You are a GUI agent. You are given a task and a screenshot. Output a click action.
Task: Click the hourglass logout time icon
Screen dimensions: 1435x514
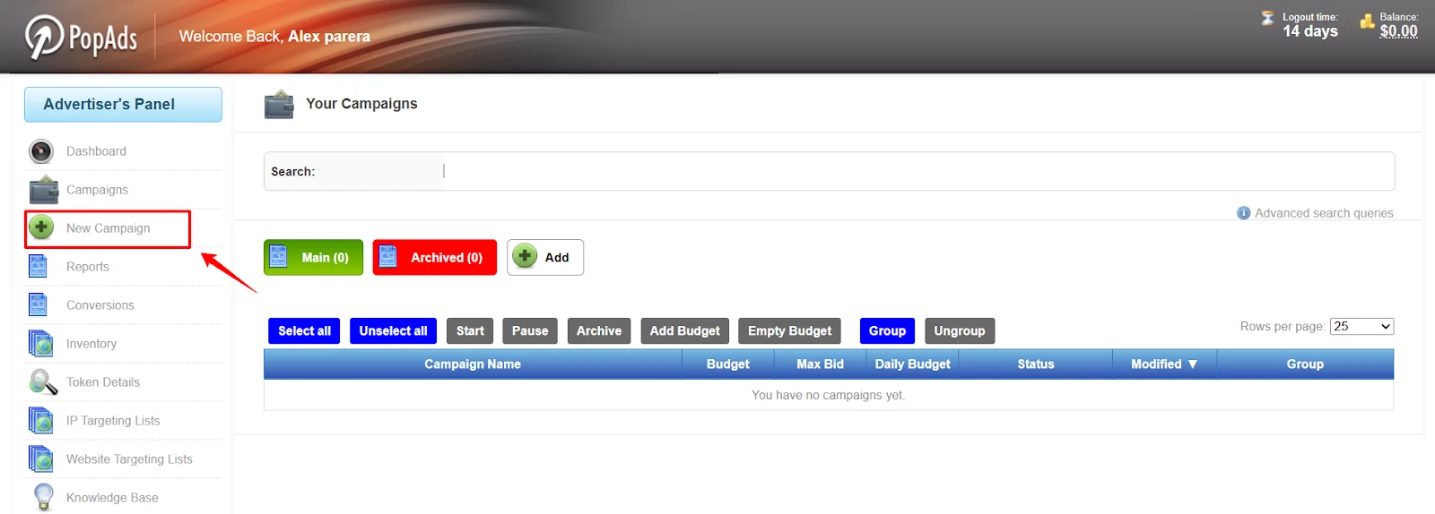pyautogui.click(x=1267, y=18)
